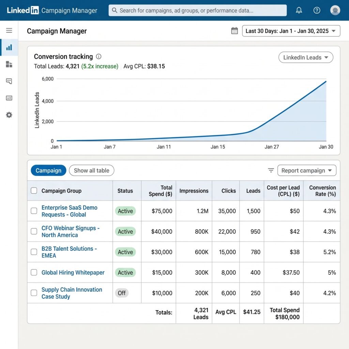Click the notifications bell icon
This screenshot has width=349, height=349.
click(x=299, y=10)
